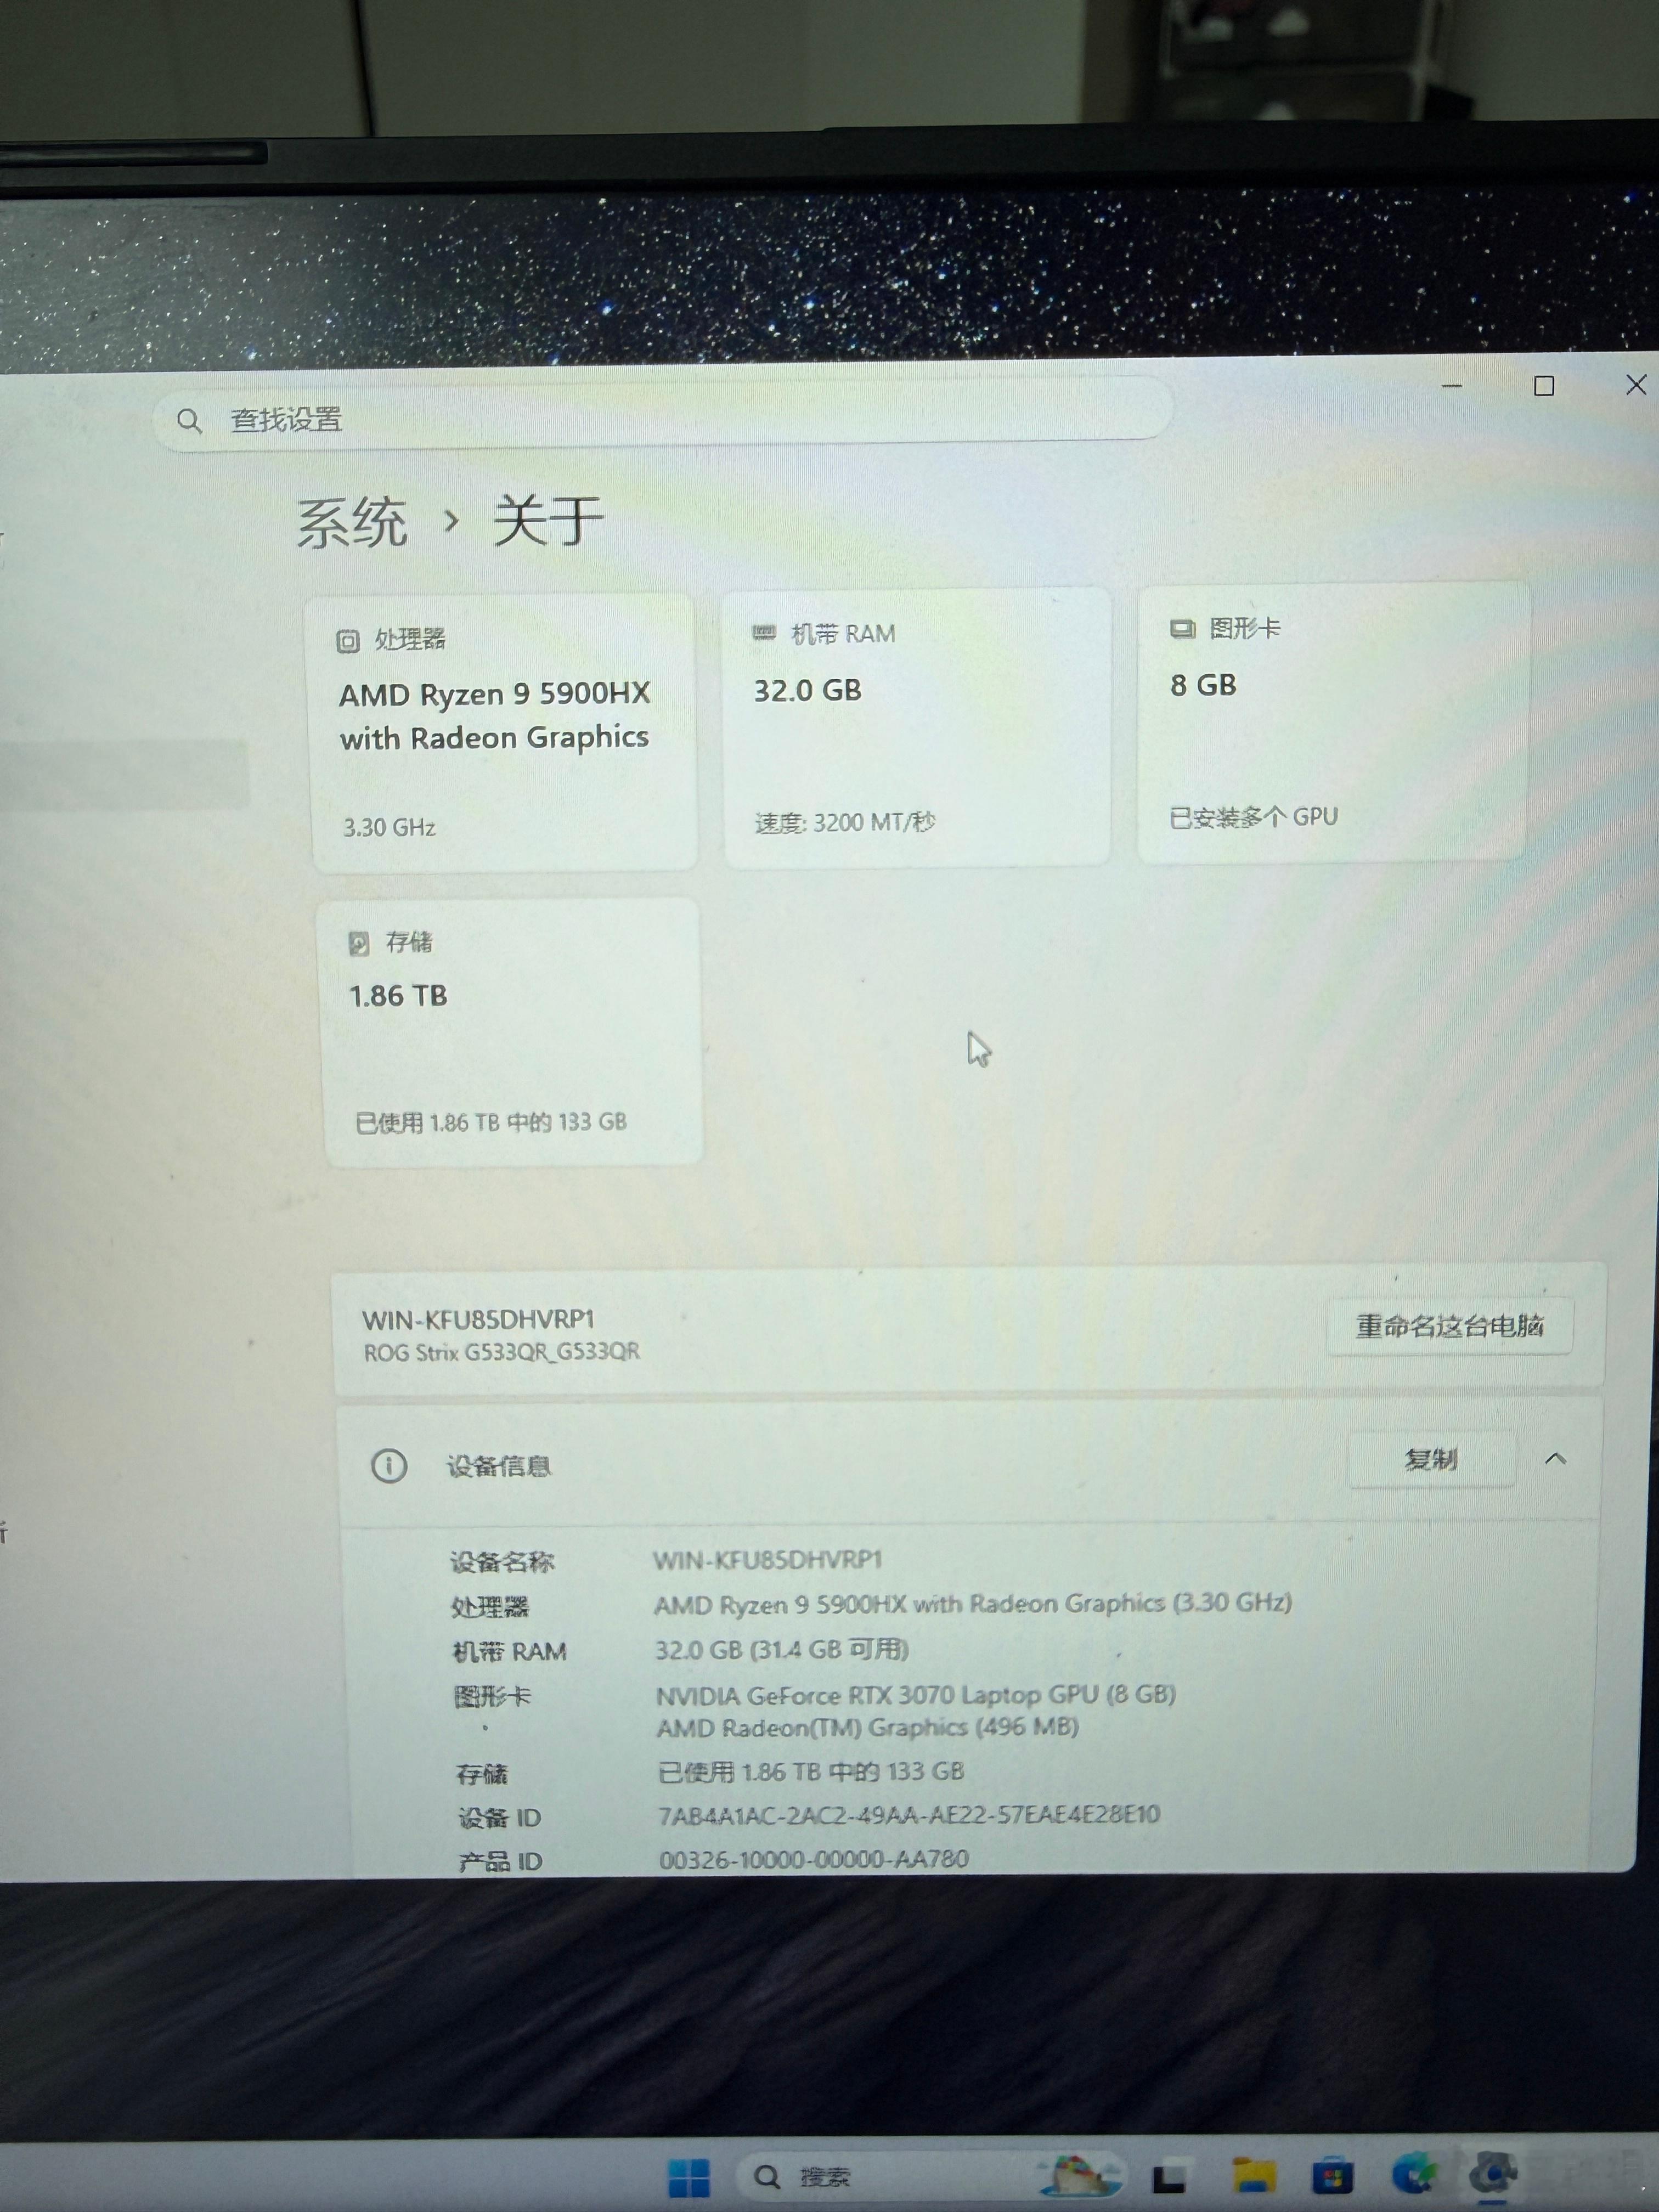Select the AMD Radeon(TM) Graphics (496 MB) line

point(868,1727)
